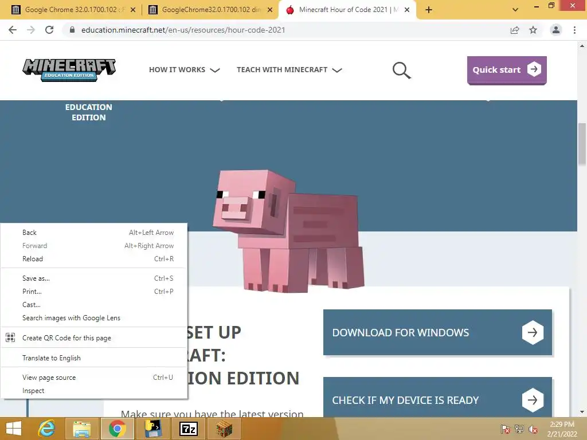Screen dimensions: 587x440
Task: Click the site search magnifier icon
Action: (x=401, y=70)
